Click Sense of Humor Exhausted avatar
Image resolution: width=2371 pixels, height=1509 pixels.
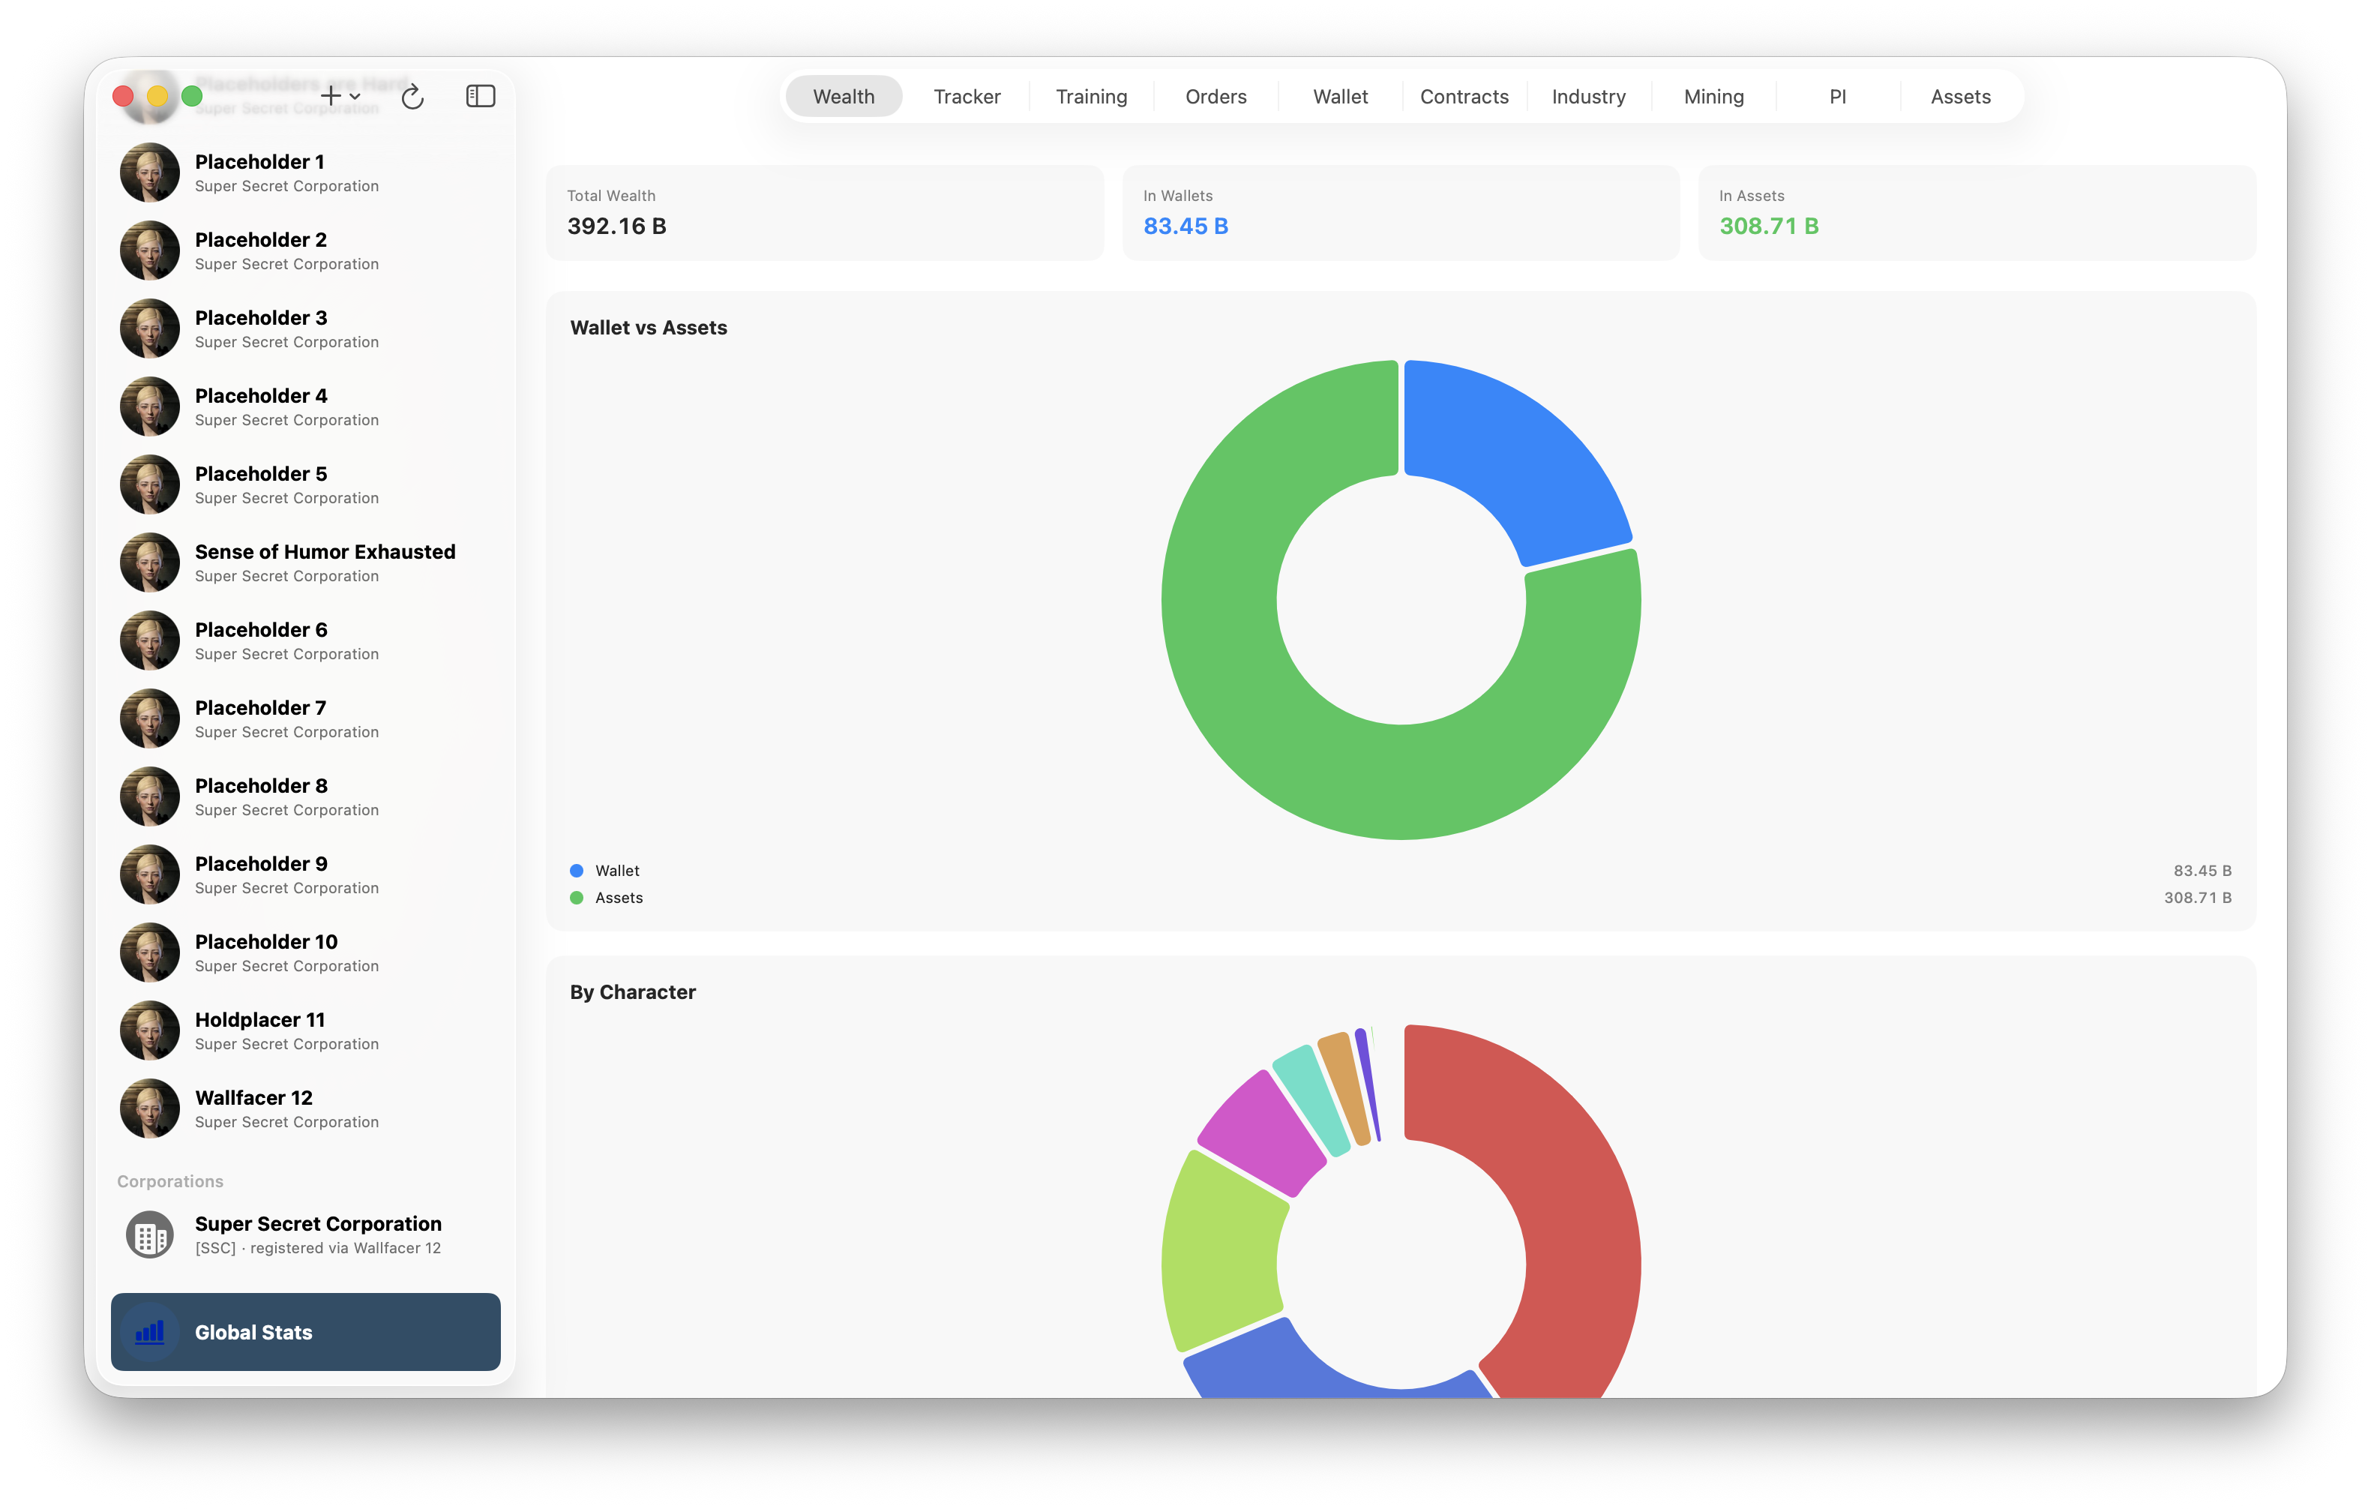(150, 562)
